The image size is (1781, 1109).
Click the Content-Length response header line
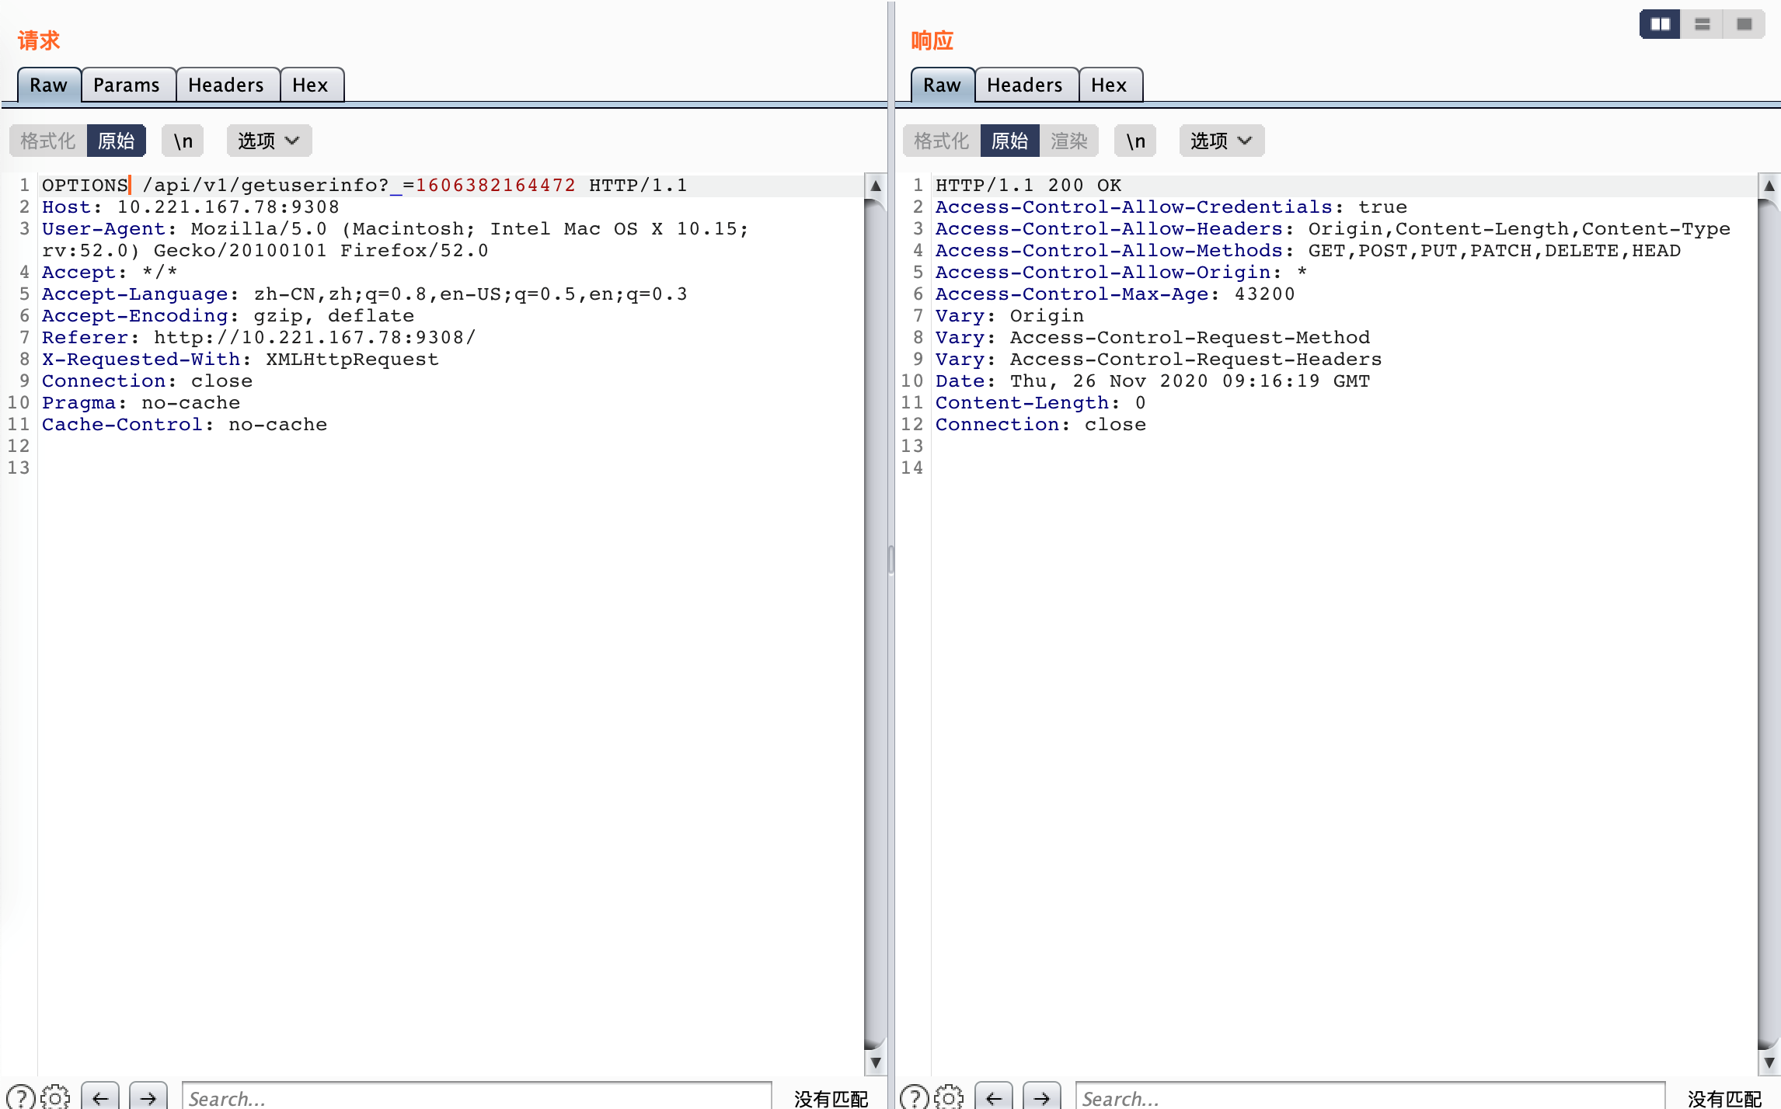click(1040, 403)
